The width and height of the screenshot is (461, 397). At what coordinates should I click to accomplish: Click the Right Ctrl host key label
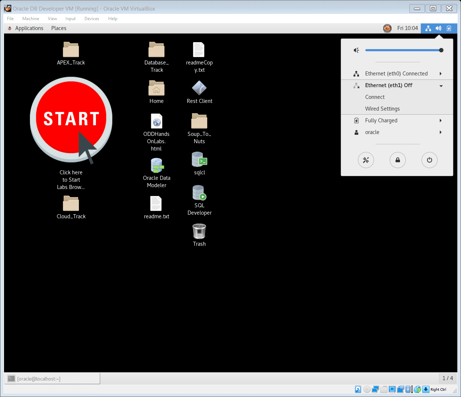438,389
